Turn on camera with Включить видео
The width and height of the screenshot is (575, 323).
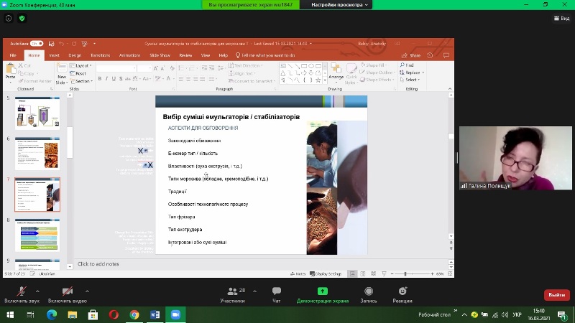click(x=67, y=294)
